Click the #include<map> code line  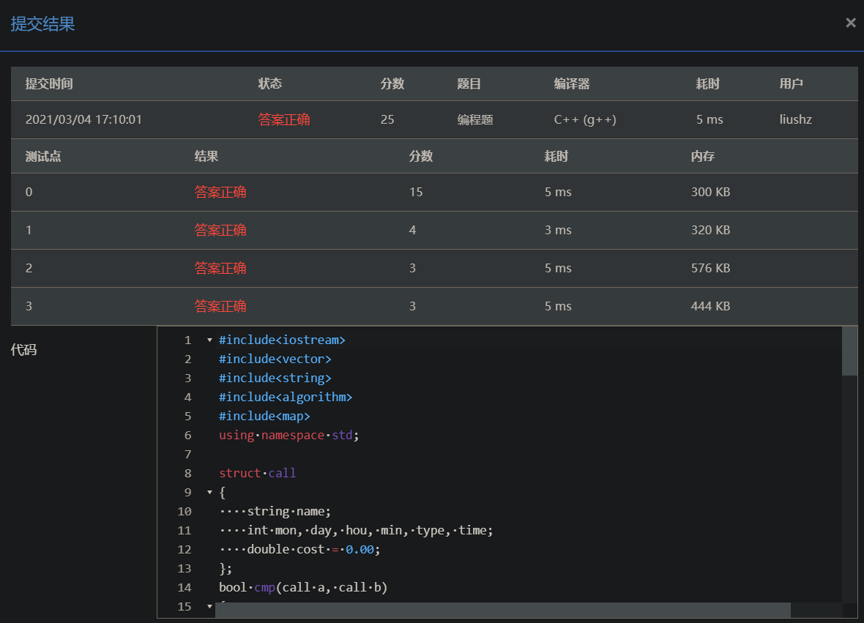[264, 416]
